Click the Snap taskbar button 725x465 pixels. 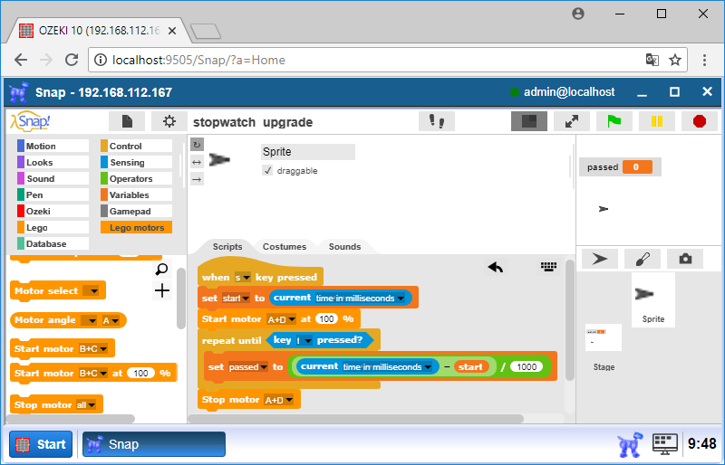point(154,444)
